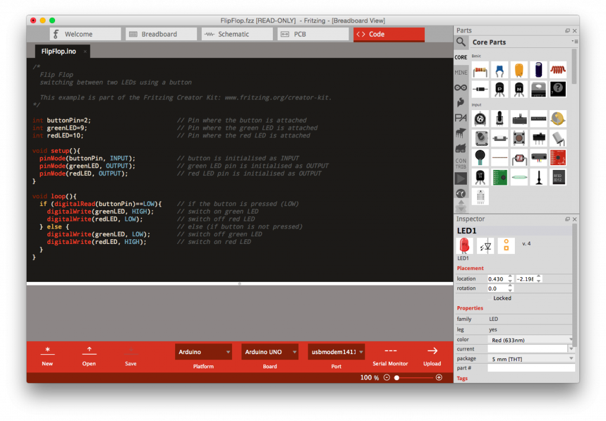
Task: Click the Parts search magnifier icon
Action: coord(462,41)
